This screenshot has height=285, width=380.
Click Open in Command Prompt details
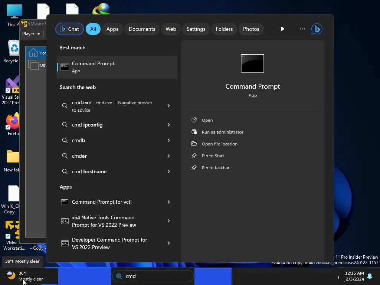click(207, 120)
